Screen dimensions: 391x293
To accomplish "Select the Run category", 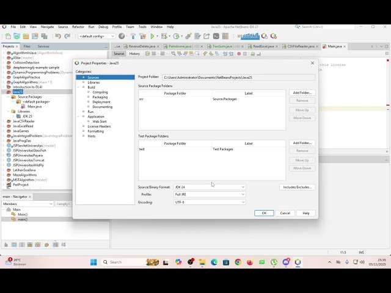I will 90,112.
